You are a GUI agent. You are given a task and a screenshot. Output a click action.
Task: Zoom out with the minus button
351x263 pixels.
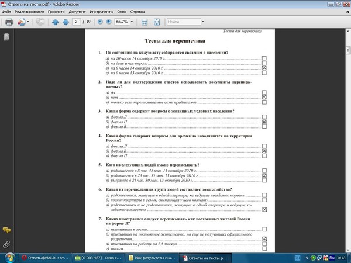pyautogui.click(x=100, y=22)
